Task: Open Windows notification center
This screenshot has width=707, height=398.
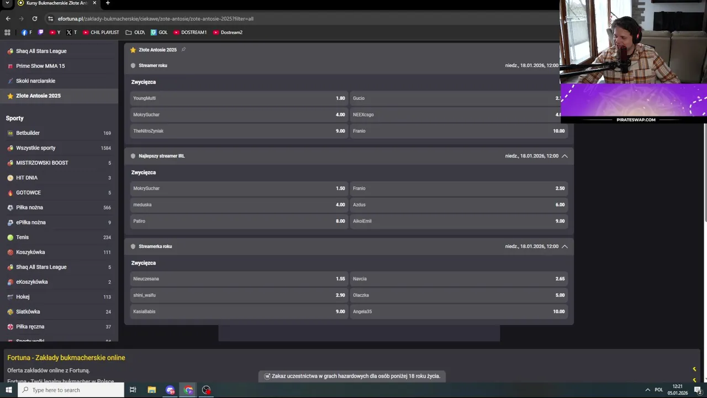Action: pos(698,390)
